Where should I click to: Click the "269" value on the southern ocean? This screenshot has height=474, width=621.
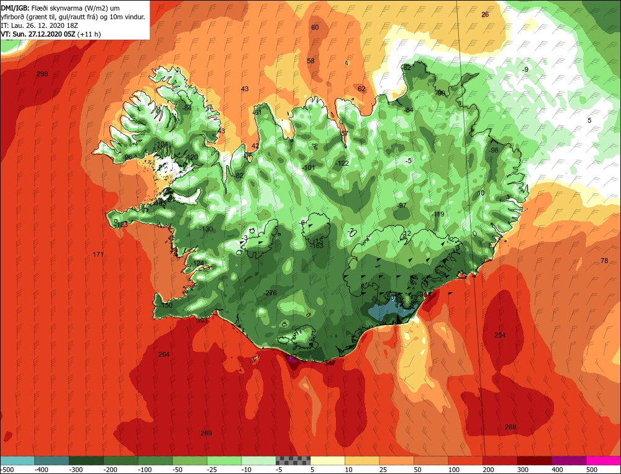206,433
